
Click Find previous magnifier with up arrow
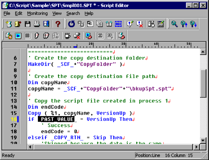pos(184,24)
